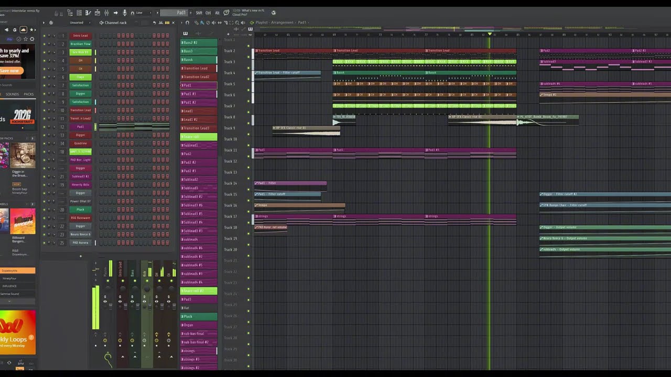The image size is (671, 377).
Task: Mute the Pluck channel LED
Action: point(44,209)
